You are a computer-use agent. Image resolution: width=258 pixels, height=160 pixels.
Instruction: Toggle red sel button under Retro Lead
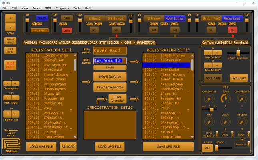232,30
